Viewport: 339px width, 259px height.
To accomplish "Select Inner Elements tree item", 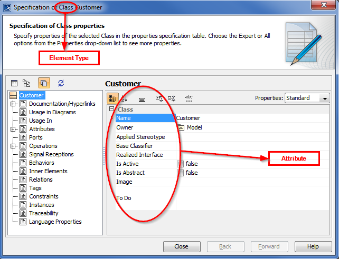I will click(x=48, y=171).
